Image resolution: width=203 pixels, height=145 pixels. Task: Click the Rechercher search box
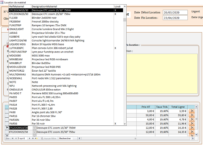click(65, 138)
